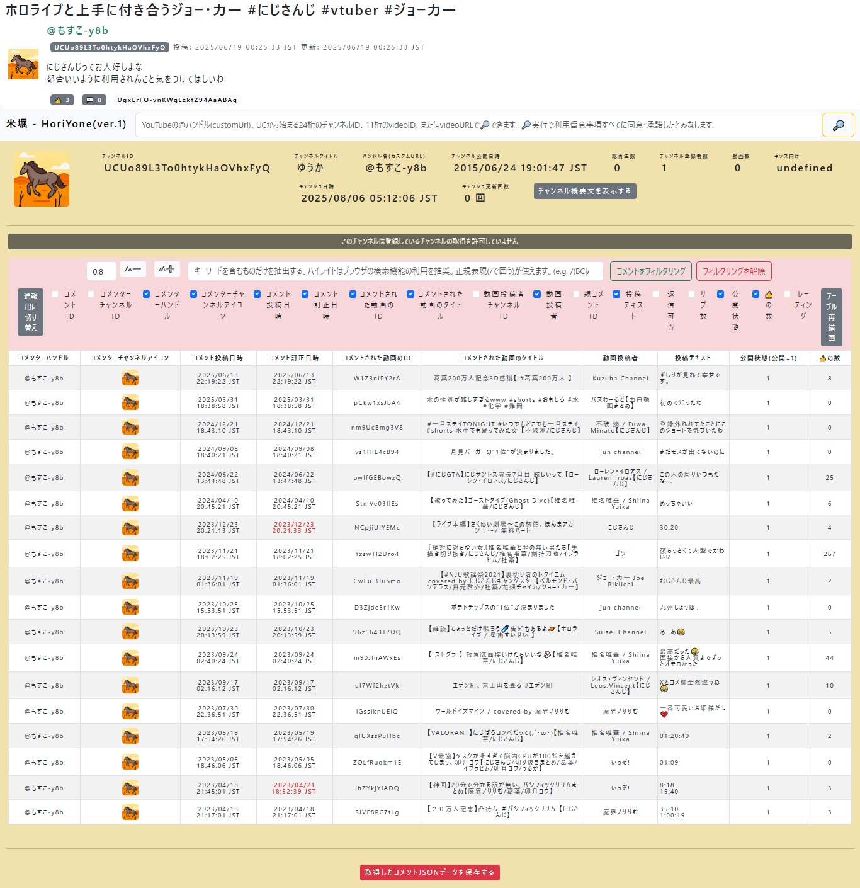Click the thumbs-up badge showing 3

(62, 100)
